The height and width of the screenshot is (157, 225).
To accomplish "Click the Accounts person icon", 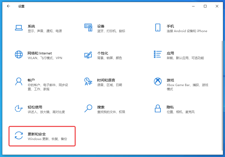I will click(19, 81).
